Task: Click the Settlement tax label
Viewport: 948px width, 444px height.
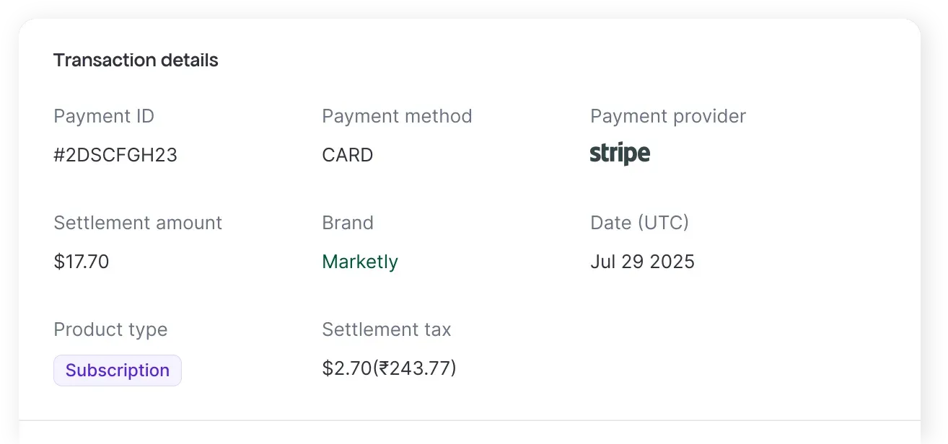Action: click(387, 329)
